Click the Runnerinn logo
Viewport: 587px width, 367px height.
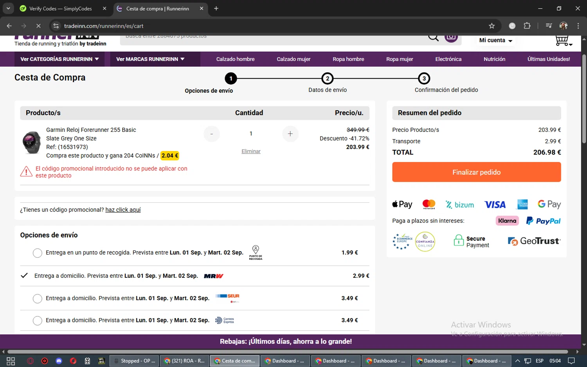click(60, 41)
